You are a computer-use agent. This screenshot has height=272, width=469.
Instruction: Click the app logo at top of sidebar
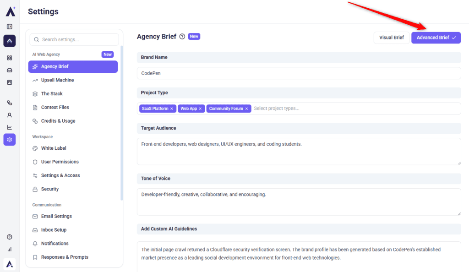pyautogui.click(x=11, y=11)
